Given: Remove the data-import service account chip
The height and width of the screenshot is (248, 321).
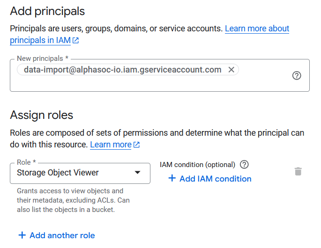Looking at the screenshot, I should coord(231,70).
